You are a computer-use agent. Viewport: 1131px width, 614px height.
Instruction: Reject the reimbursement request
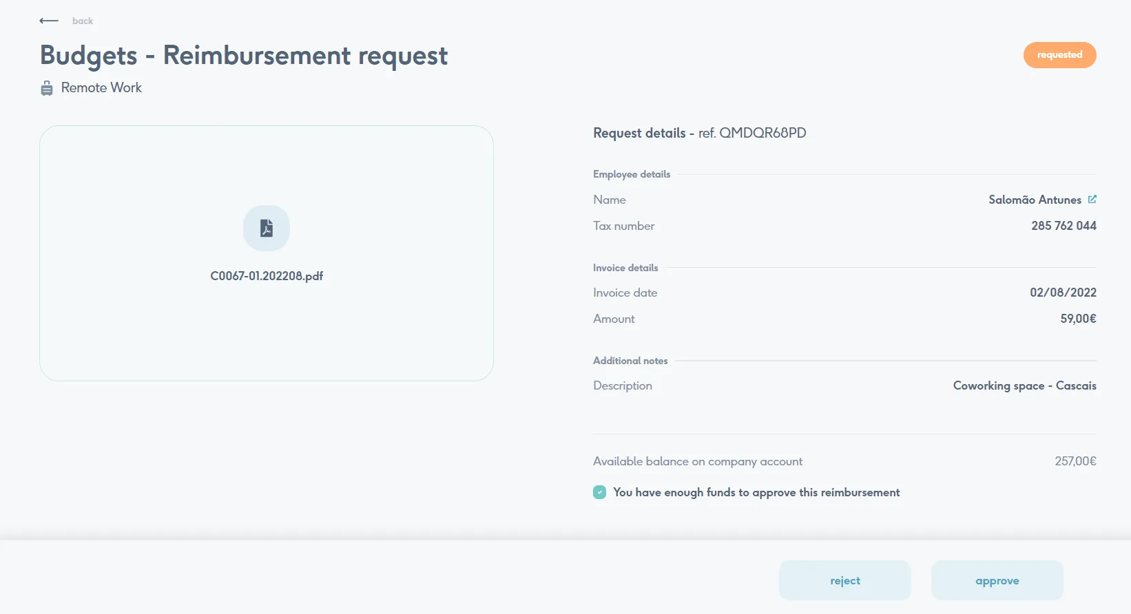(x=844, y=580)
